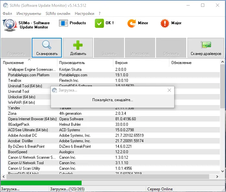Click the greyed Обновить toolbar button
Image resolution: width=226 pixels, height=192 pixels.
pyautogui.click(x=171, y=48)
